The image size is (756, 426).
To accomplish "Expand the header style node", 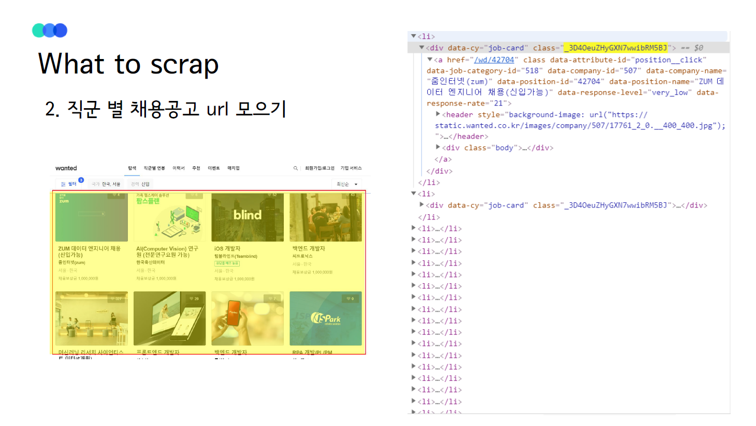I will point(438,114).
